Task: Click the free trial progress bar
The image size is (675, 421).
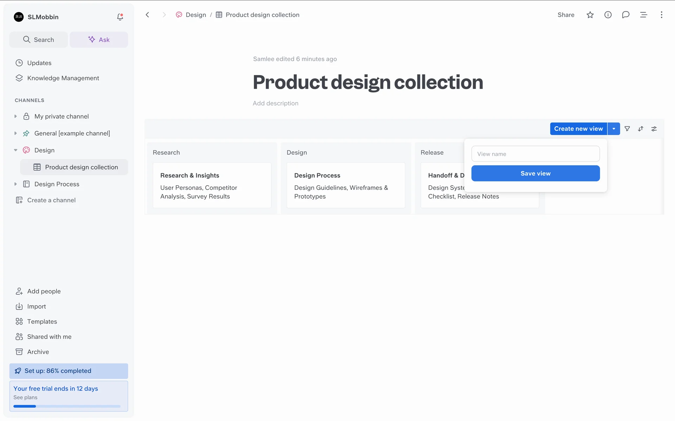Action: 67,406
